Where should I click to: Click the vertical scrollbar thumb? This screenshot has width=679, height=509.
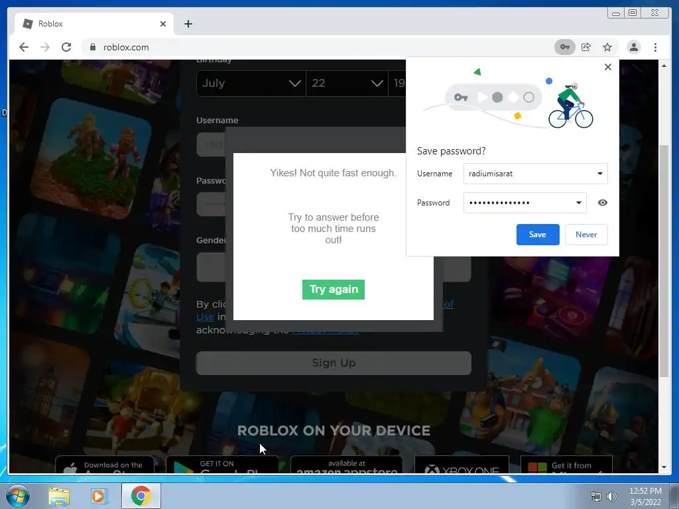click(x=664, y=261)
